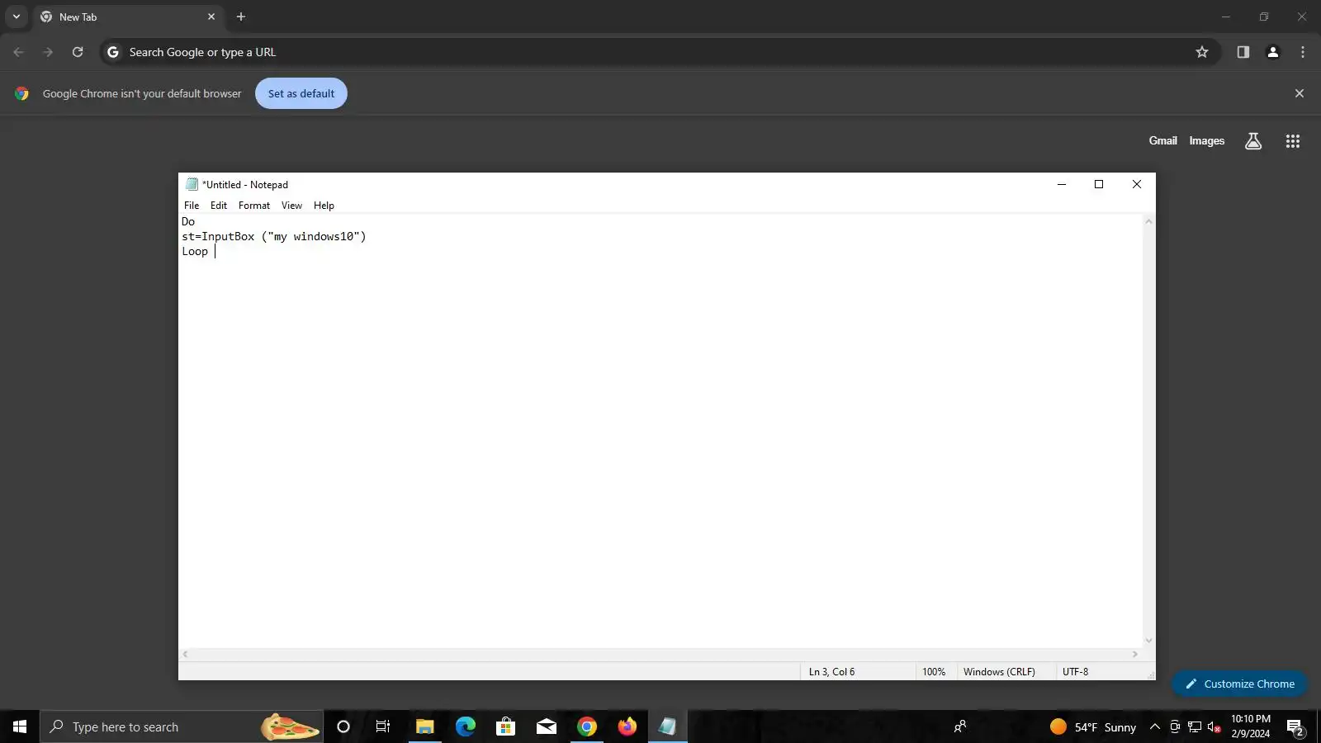Image resolution: width=1321 pixels, height=743 pixels.
Task: Switch to Chrome from taskbar
Action: (x=587, y=726)
